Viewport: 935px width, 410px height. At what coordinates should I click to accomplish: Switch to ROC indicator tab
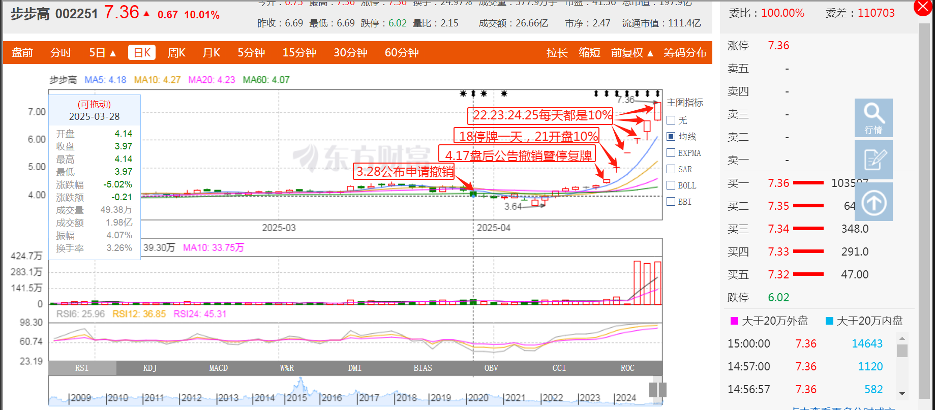628,368
